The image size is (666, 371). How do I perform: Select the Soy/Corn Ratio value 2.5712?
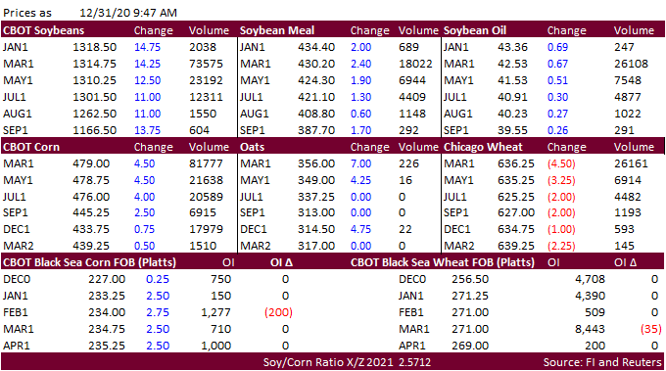click(414, 362)
